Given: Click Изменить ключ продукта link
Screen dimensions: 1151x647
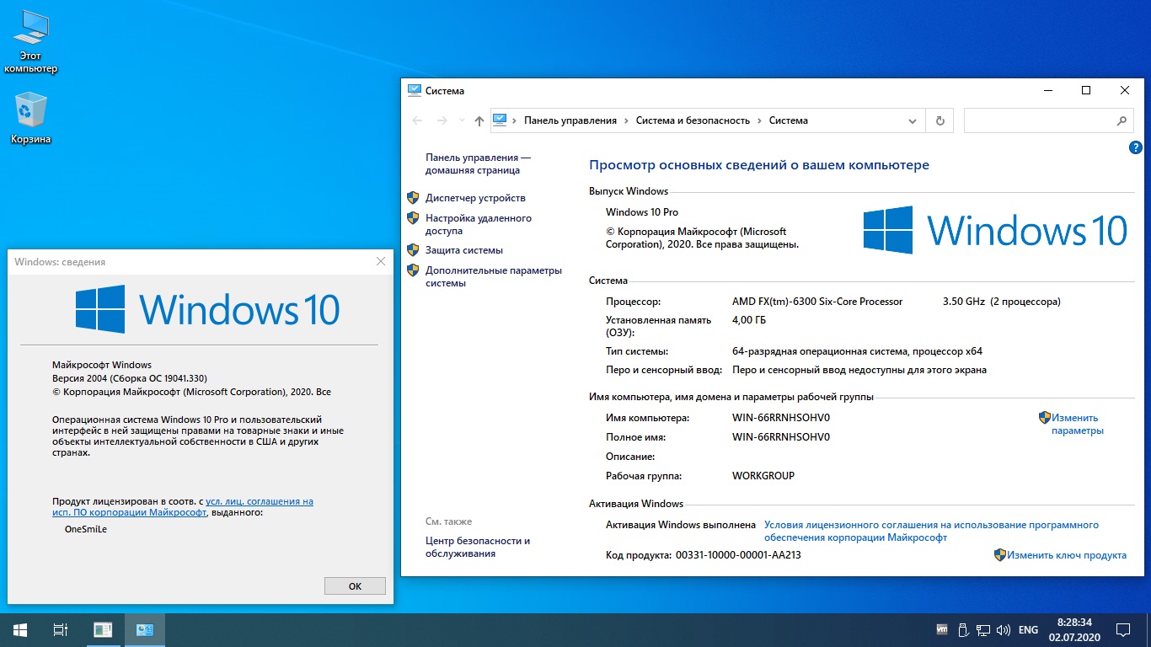Looking at the screenshot, I should 1066,555.
